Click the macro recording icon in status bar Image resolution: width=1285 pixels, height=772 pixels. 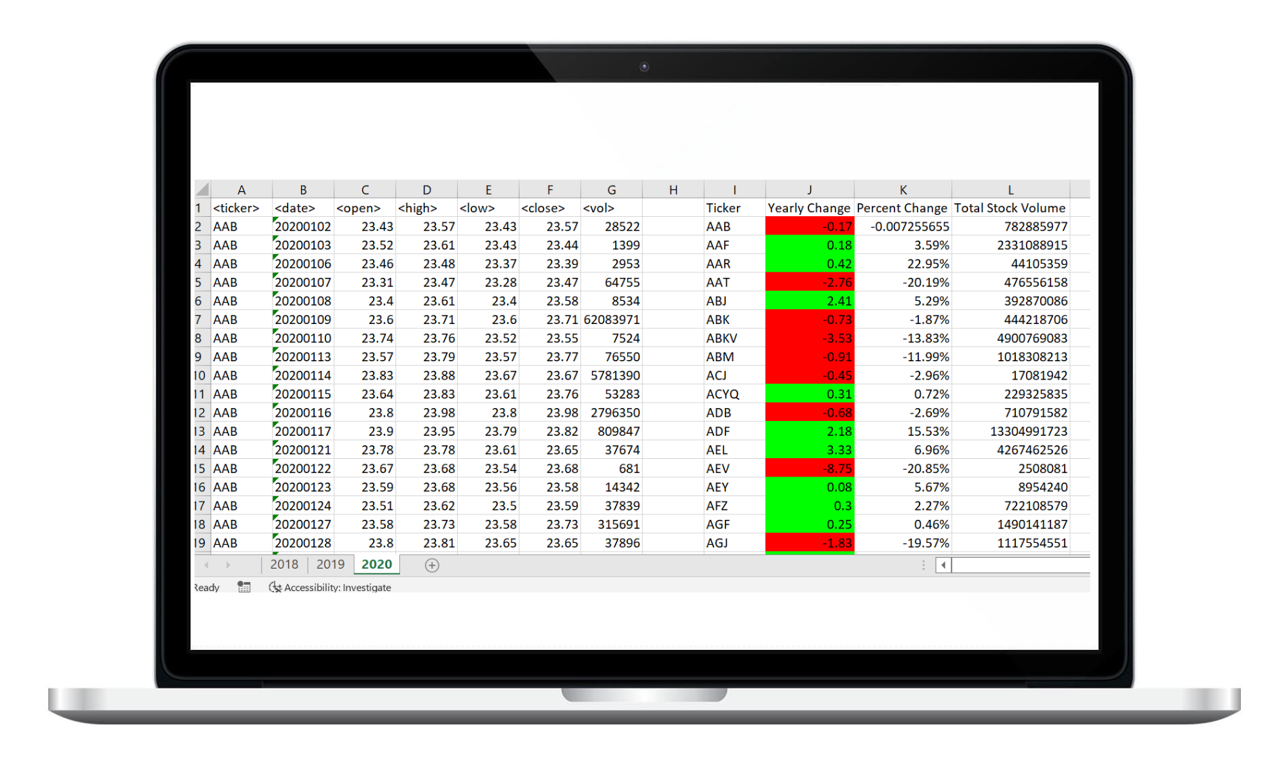(x=244, y=587)
